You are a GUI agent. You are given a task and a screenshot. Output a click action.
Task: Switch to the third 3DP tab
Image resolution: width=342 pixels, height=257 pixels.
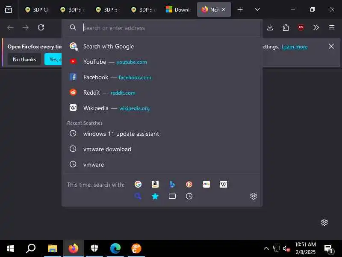(x=108, y=9)
